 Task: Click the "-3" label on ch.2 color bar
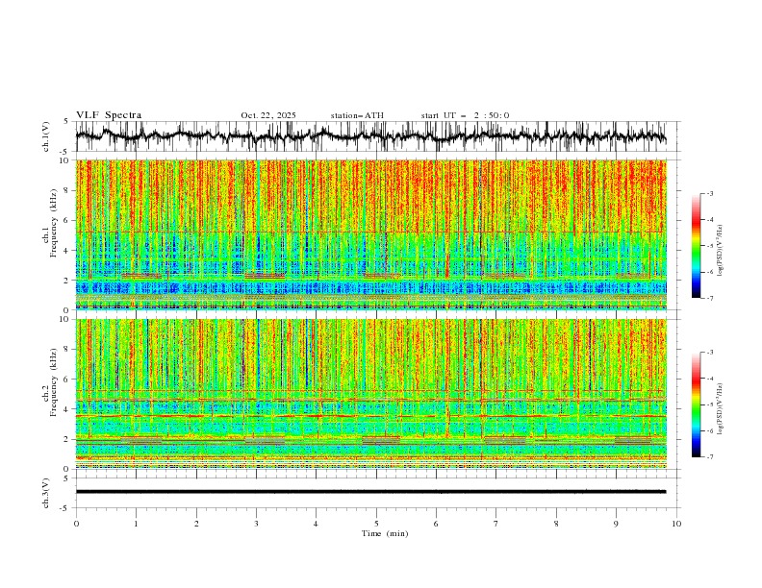(709, 353)
